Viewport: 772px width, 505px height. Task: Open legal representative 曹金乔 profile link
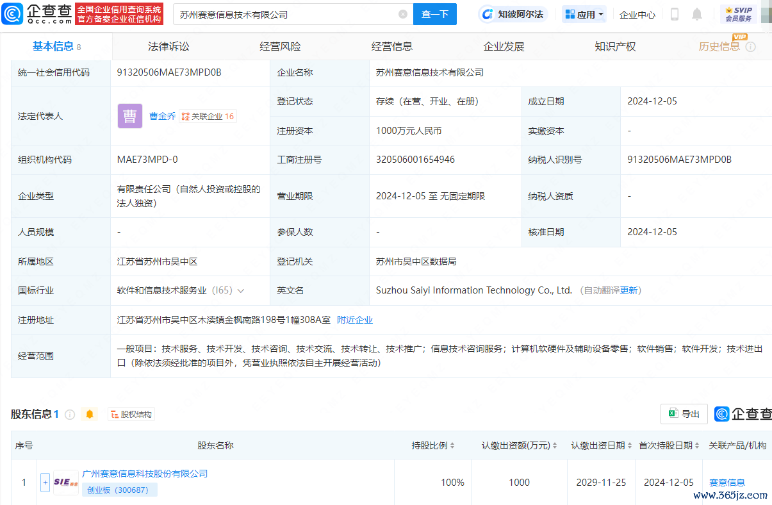pos(163,116)
